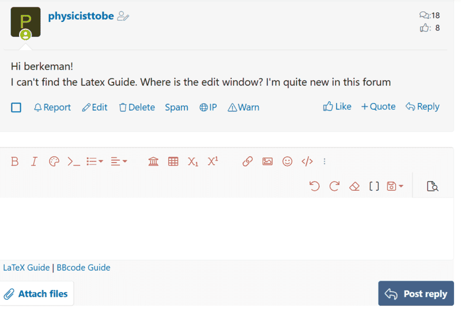Screen dimensions: 461x314
Task: Apply italic formatting in editor
Action: pyautogui.click(x=34, y=162)
